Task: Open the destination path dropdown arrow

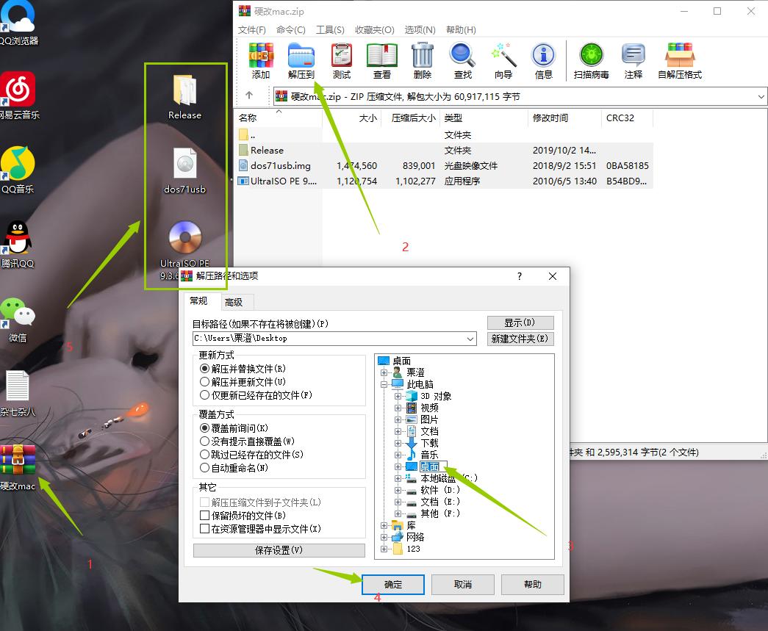Action: pyautogui.click(x=472, y=339)
